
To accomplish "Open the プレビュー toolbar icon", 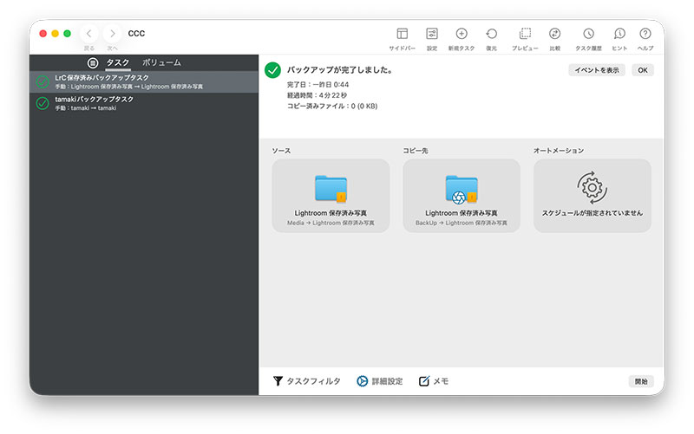I will (x=524, y=34).
